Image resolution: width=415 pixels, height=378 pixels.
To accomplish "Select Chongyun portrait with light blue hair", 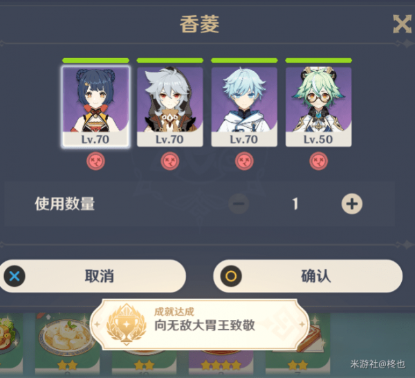I will coord(244,106).
